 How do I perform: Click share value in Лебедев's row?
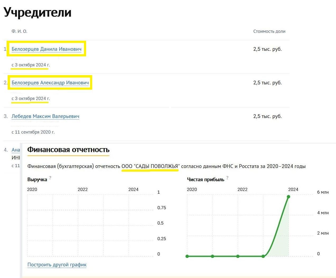[x=267, y=116]
